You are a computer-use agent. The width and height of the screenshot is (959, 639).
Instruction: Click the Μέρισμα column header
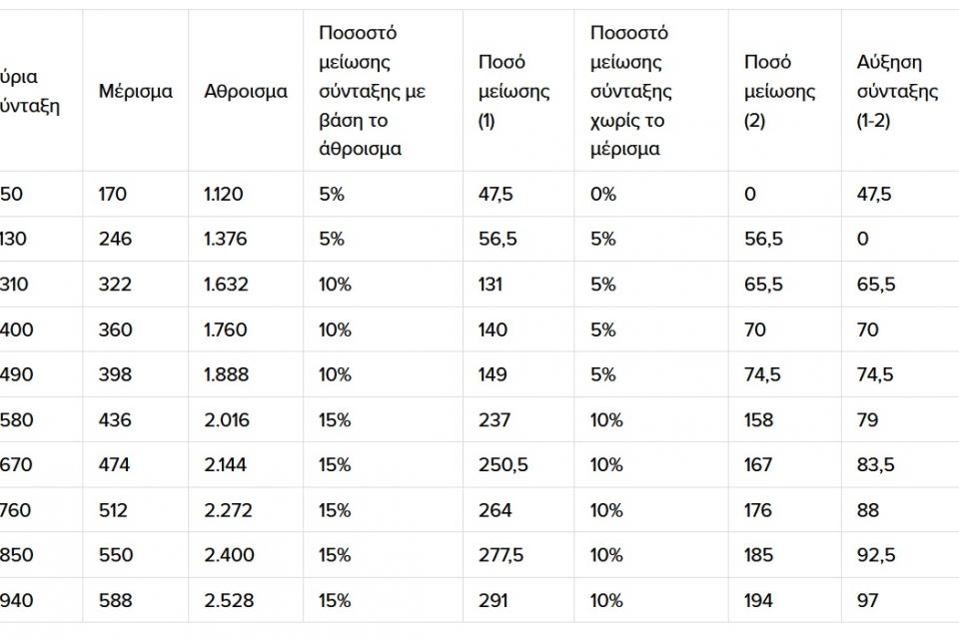point(135,92)
